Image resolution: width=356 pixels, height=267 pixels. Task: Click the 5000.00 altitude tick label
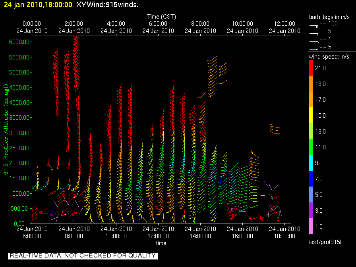click(x=19, y=72)
